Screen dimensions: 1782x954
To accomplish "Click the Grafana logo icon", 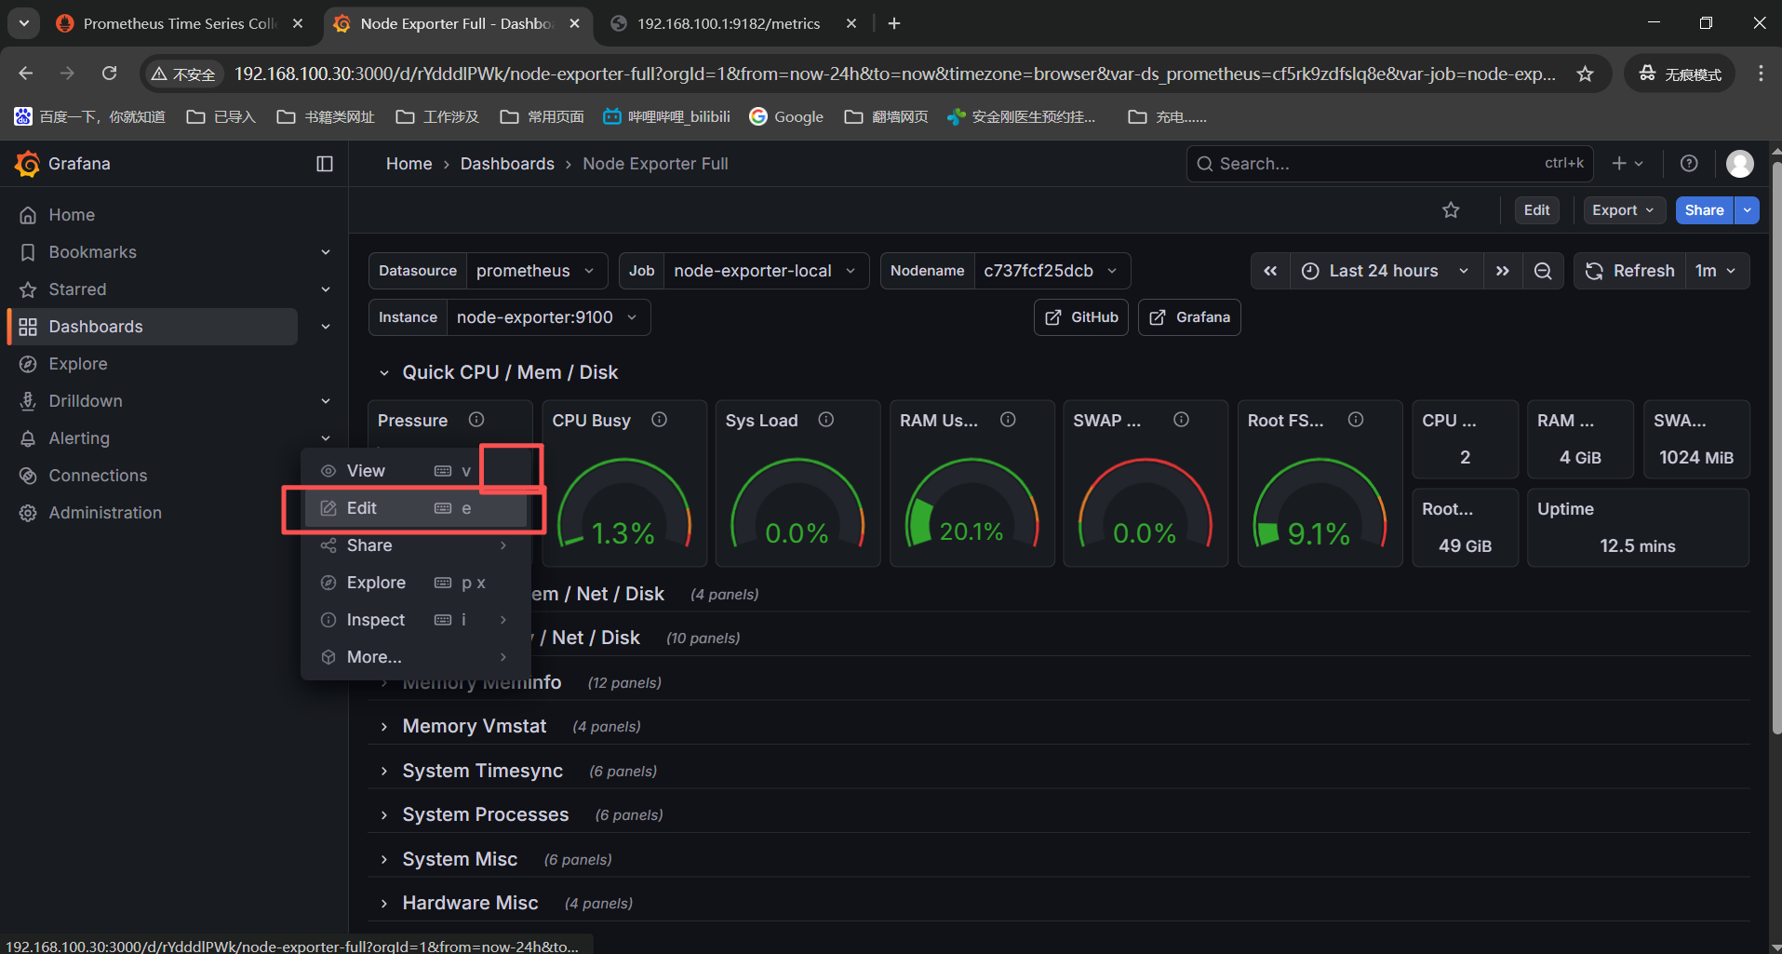I will pos(28,164).
